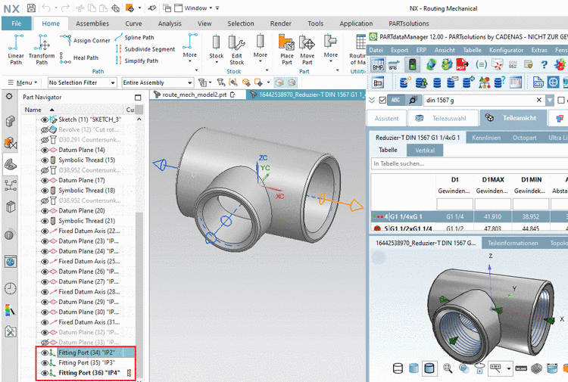The height and width of the screenshot is (382, 568).
Task: Open the No Selection Filter dropdown
Action: pyautogui.click(x=82, y=82)
